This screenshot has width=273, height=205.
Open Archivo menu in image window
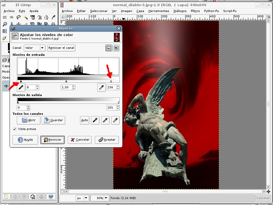pyautogui.click(x=67, y=11)
